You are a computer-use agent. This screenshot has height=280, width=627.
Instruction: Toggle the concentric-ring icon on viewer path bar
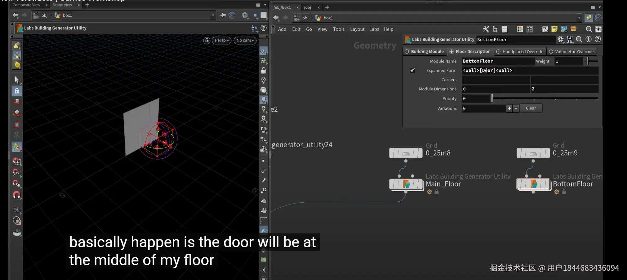coord(232,15)
